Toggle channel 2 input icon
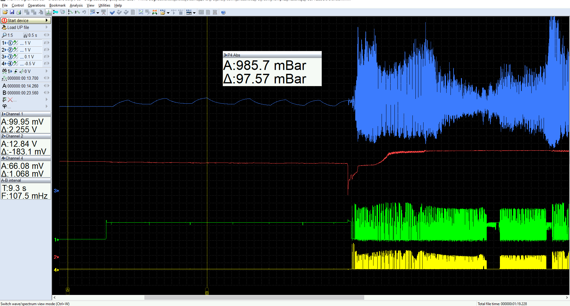This screenshot has width=570, height=306. (10, 50)
